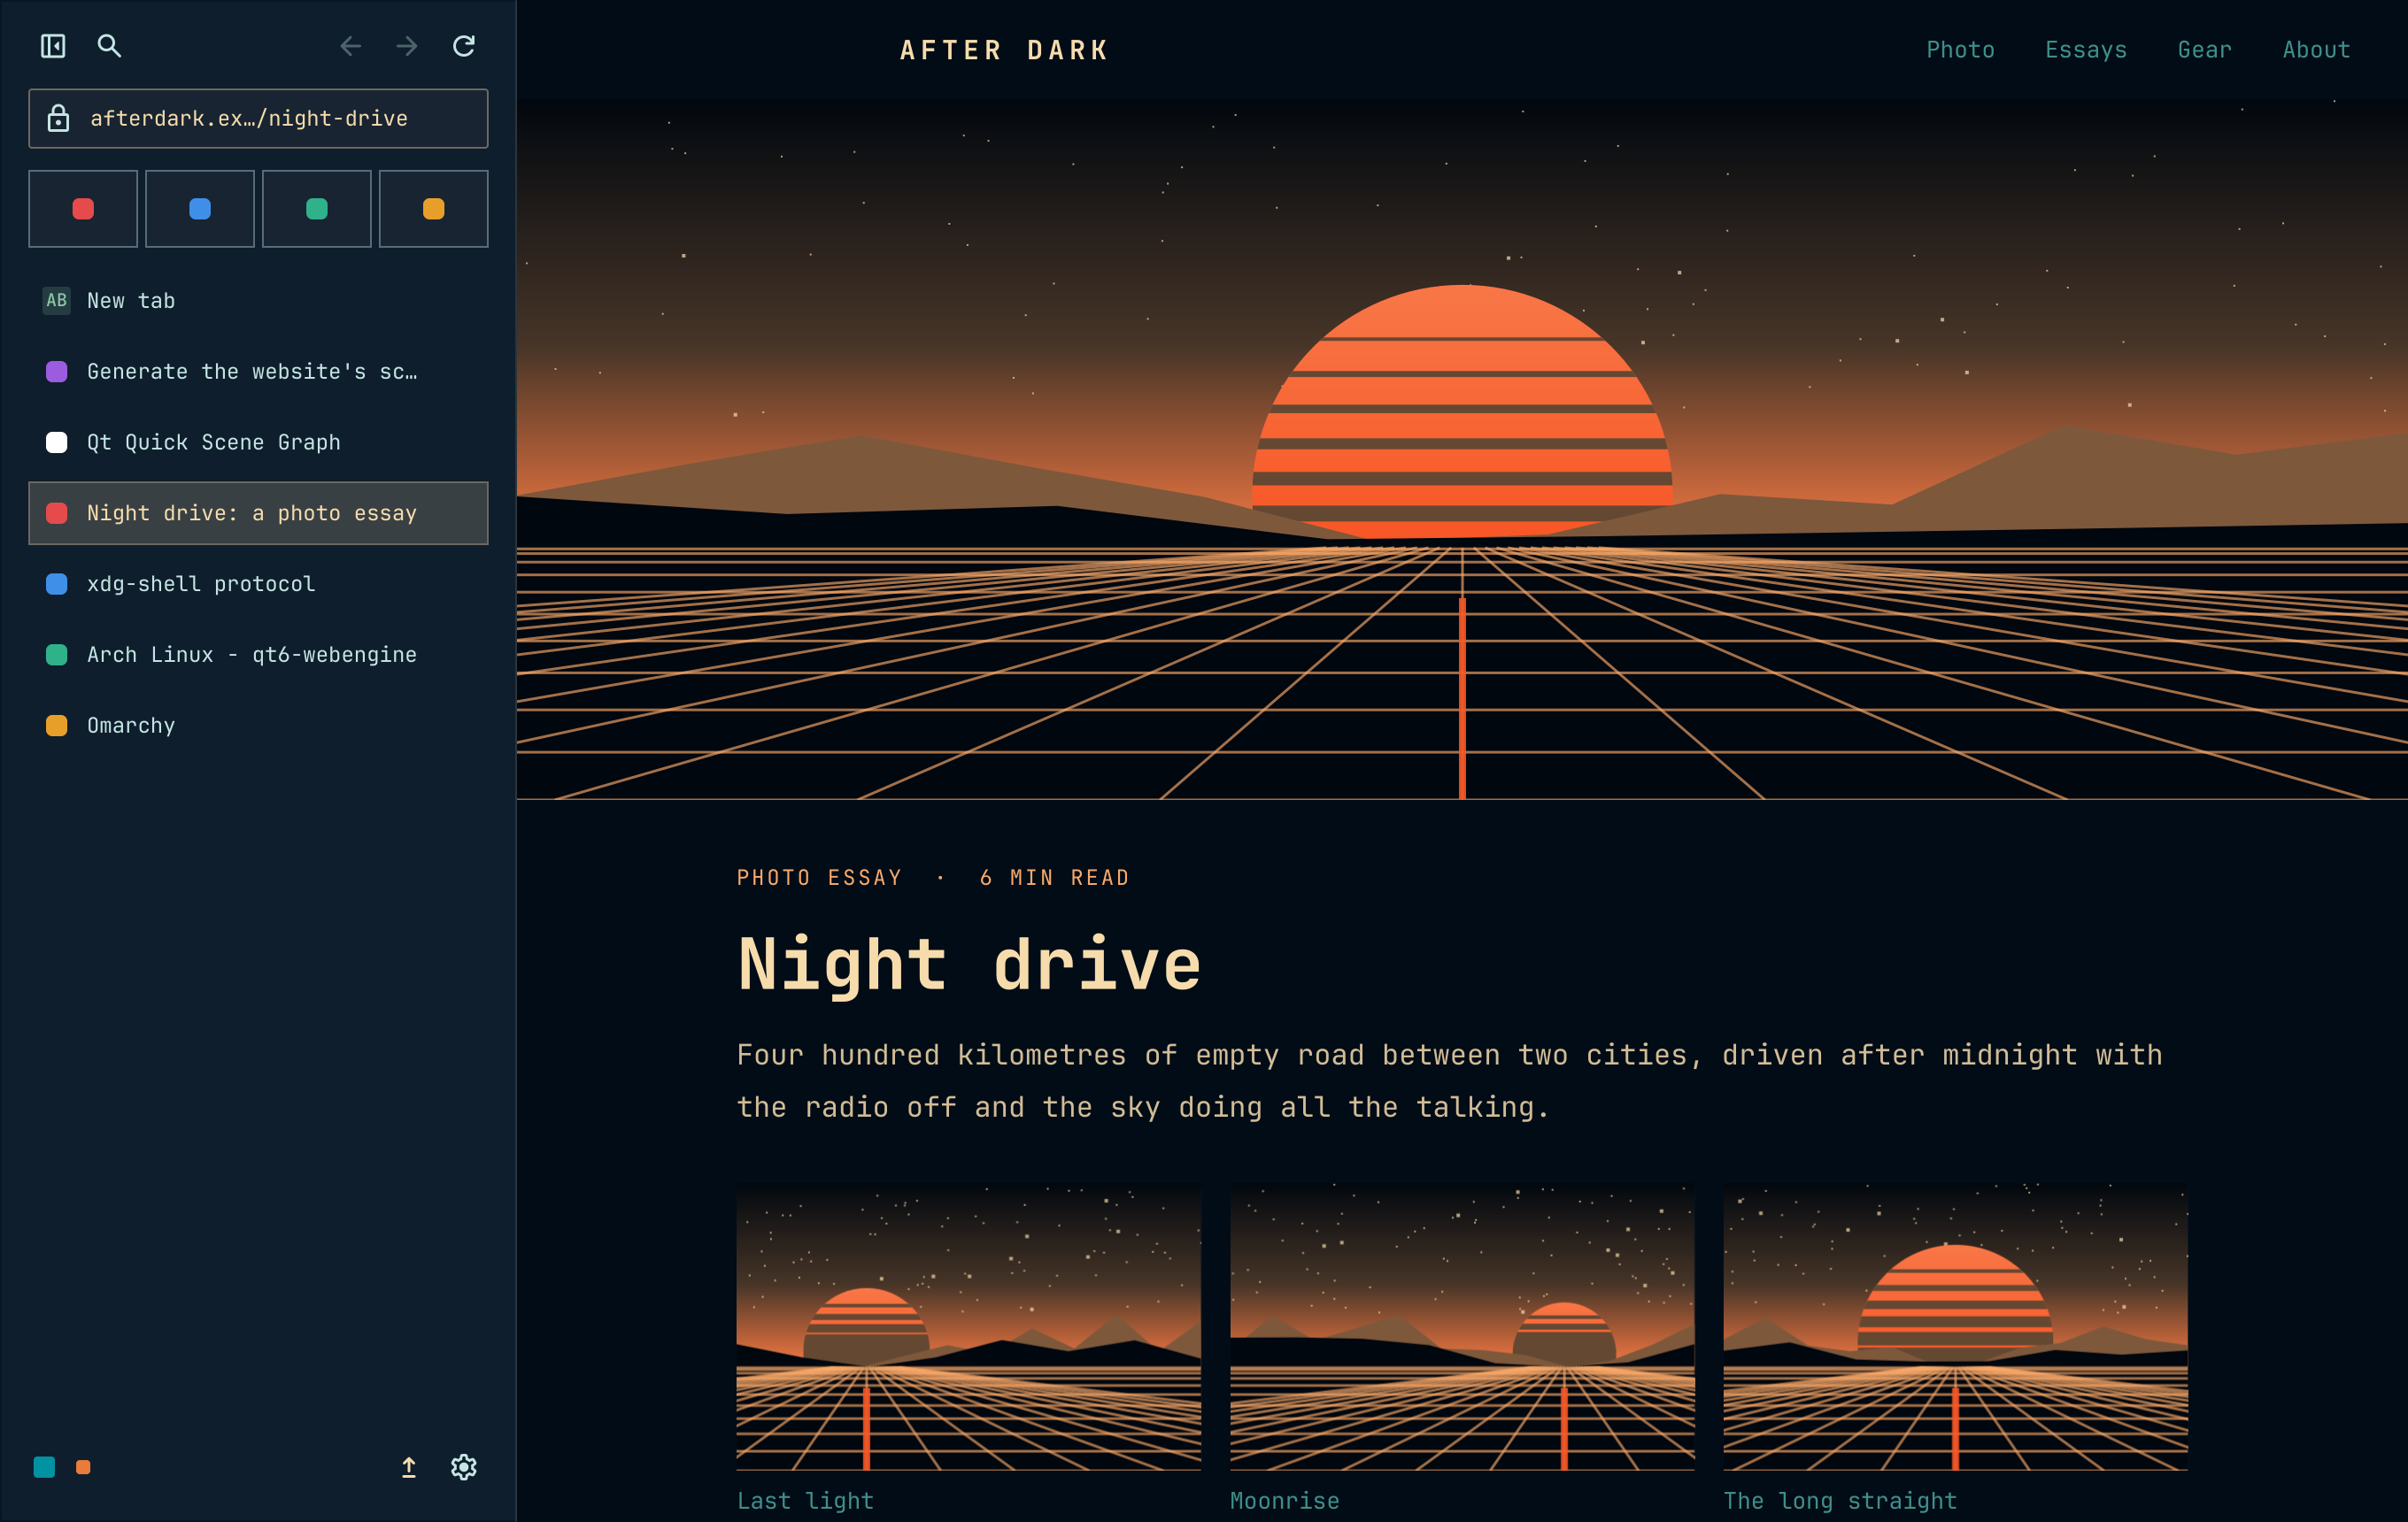Open browser settings gear

(464, 1467)
